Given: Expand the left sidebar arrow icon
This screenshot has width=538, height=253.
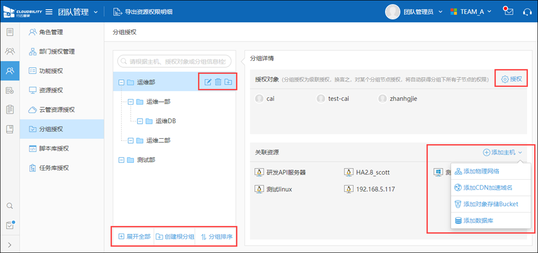Looking at the screenshot, I should [x=10, y=244].
